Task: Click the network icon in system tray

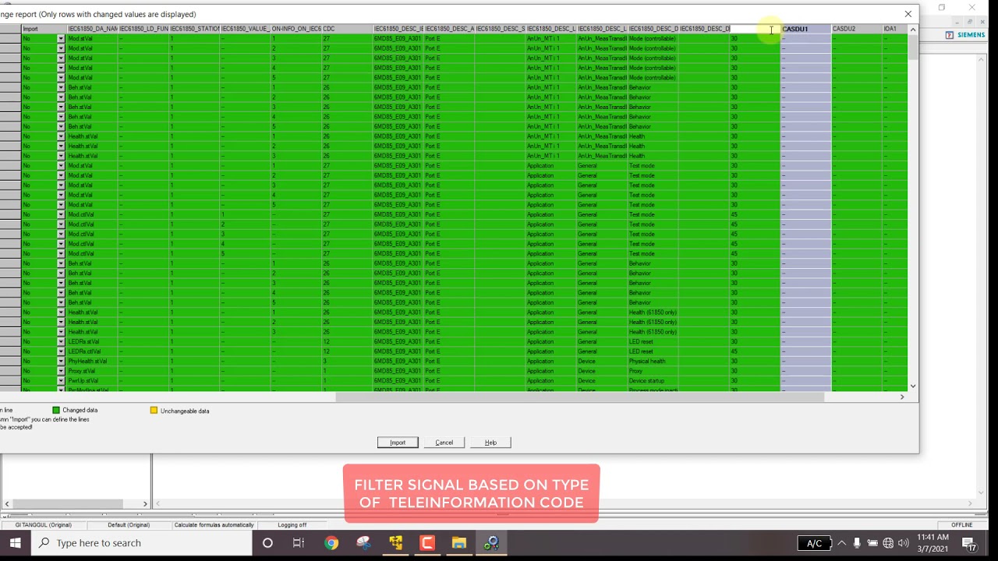Action: pos(888,543)
